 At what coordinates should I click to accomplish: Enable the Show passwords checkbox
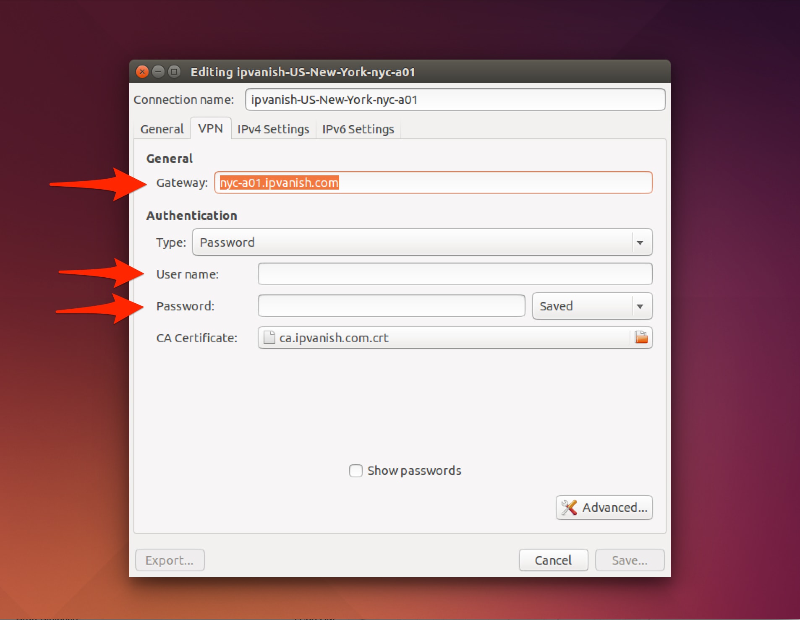pos(356,471)
